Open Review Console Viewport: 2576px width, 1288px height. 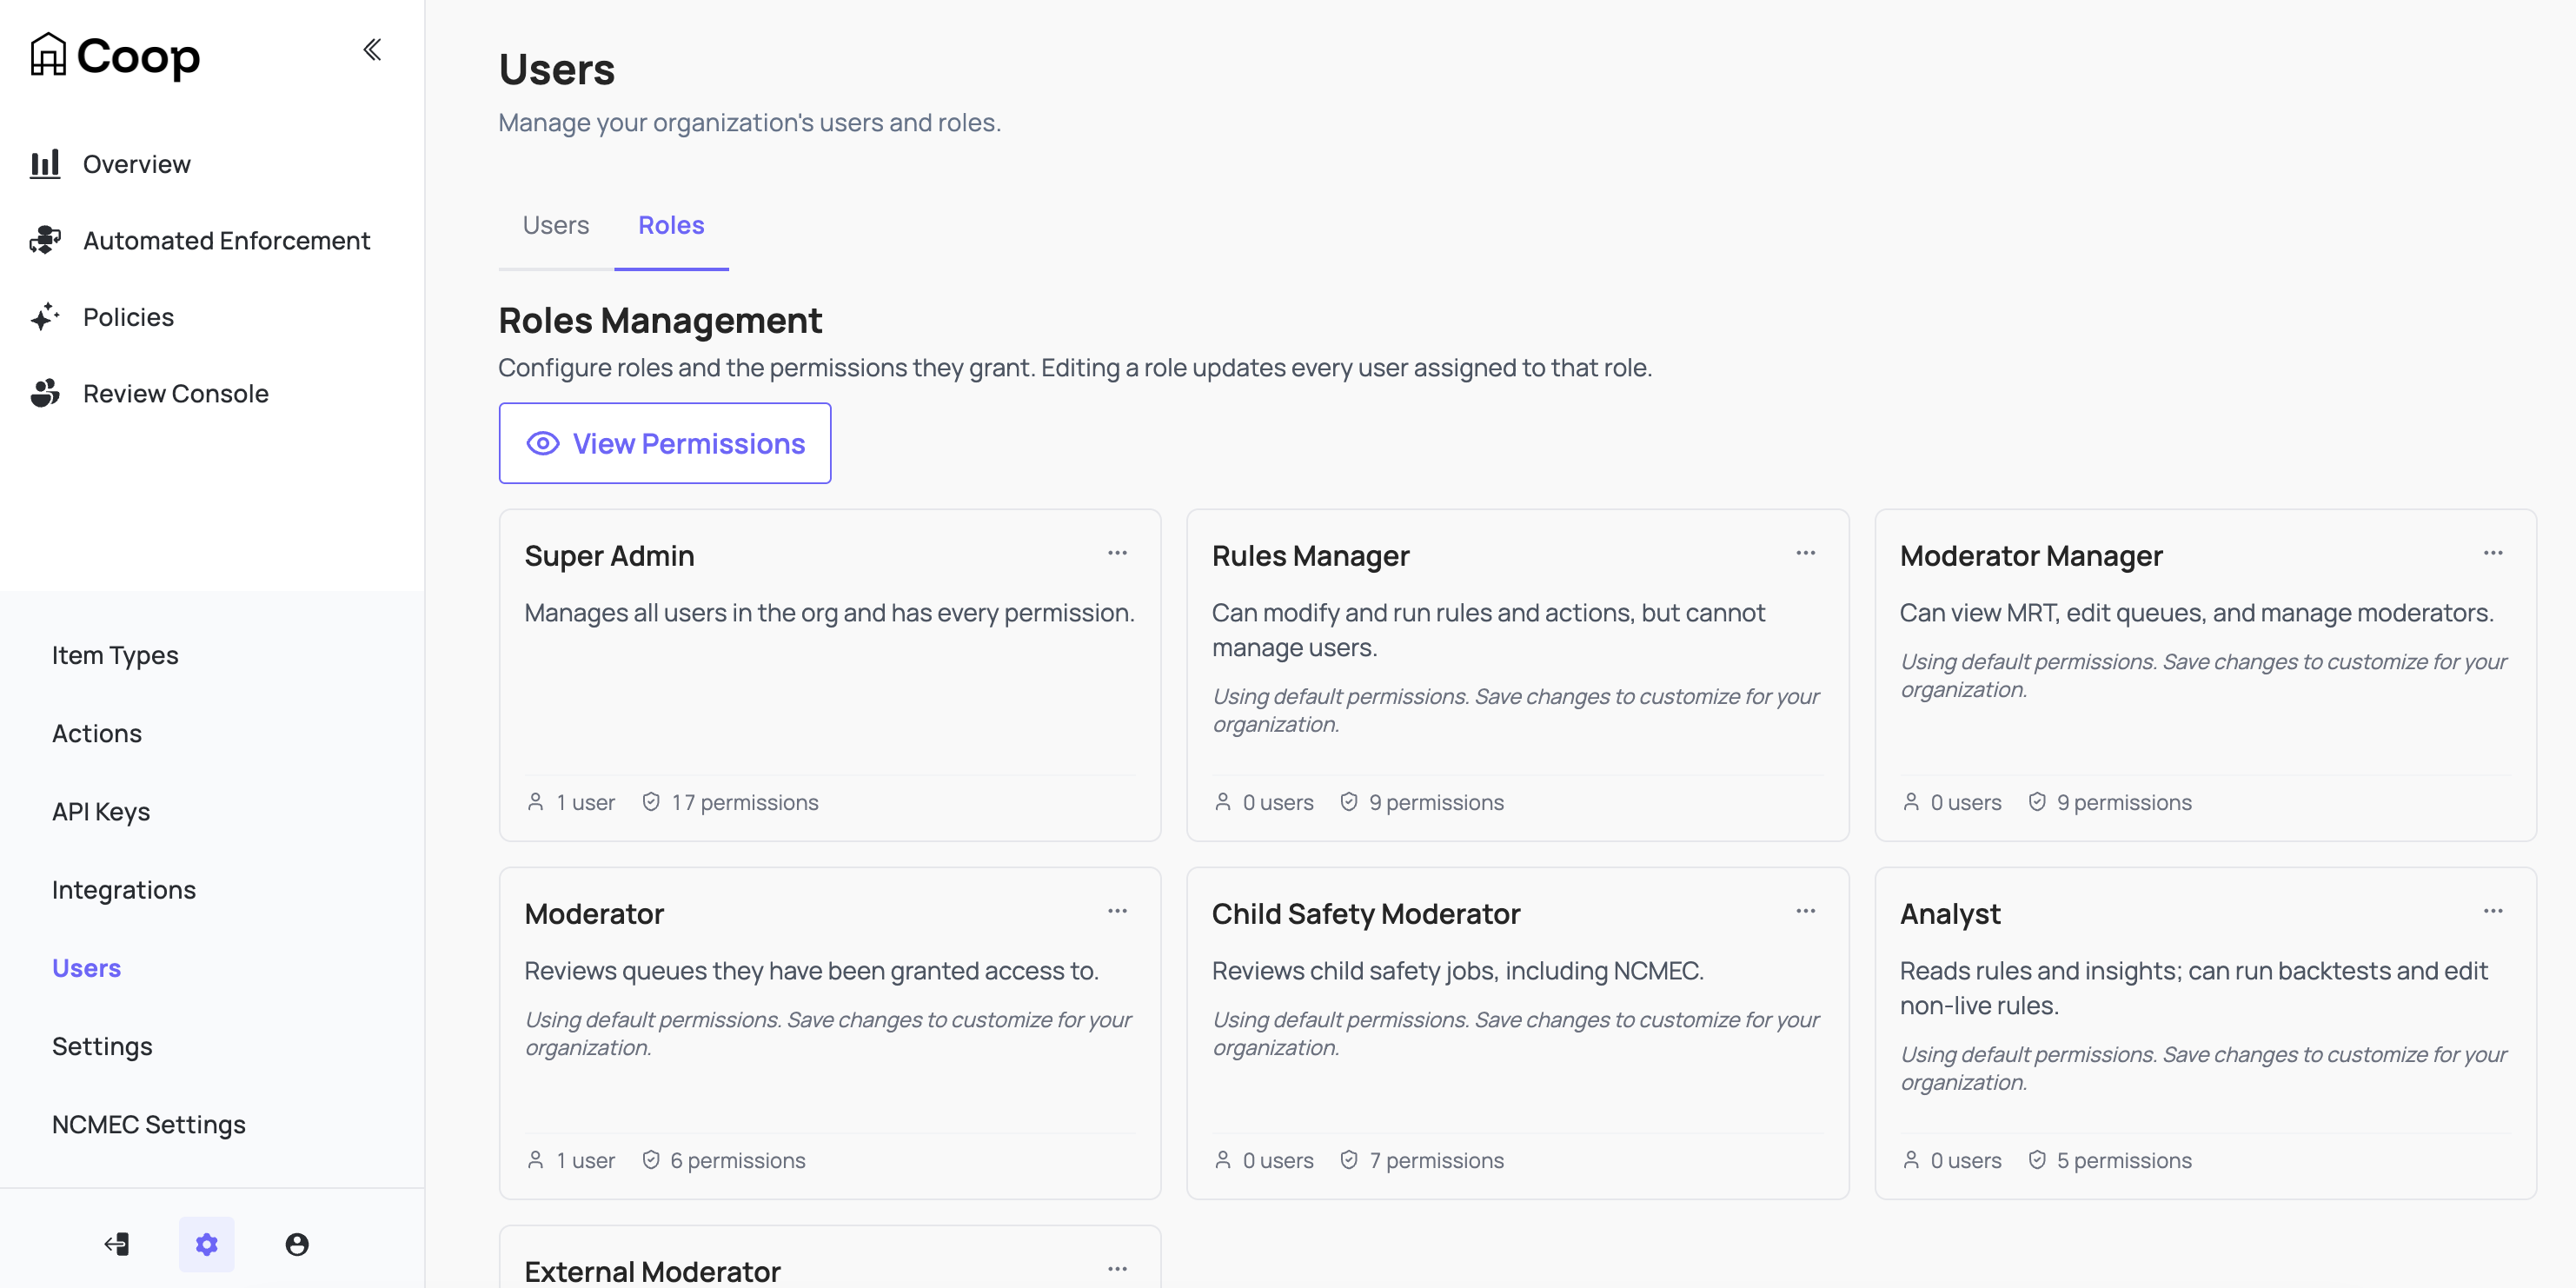point(176,393)
